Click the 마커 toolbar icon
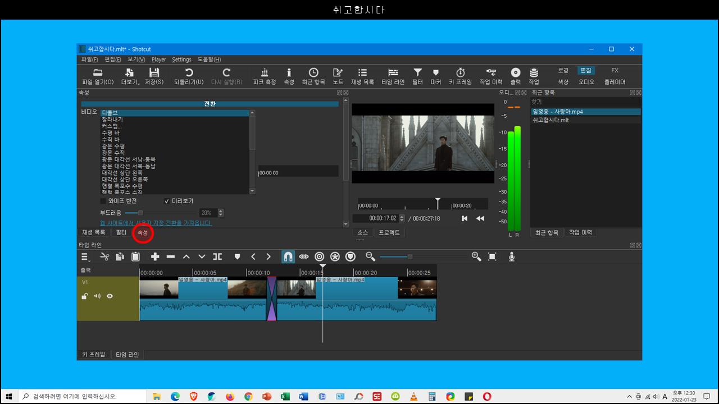This screenshot has height=404, width=719. [x=435, y=77]
